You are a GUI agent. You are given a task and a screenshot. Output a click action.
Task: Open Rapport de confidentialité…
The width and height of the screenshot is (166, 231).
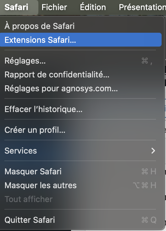tap(81, 74)
